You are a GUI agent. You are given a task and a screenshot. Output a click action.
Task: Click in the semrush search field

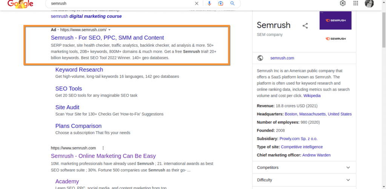pyautogui.click(x=121, y=3)
